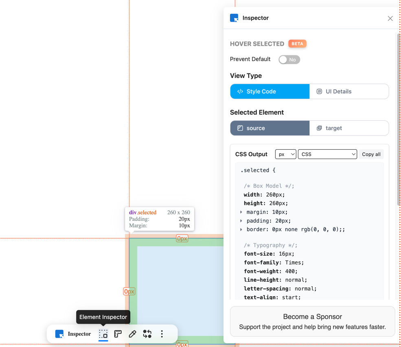Click the light blue content box of element
The height and width of the screenshot is (347, 401).
pyautogui.click(x=180, y=291)
